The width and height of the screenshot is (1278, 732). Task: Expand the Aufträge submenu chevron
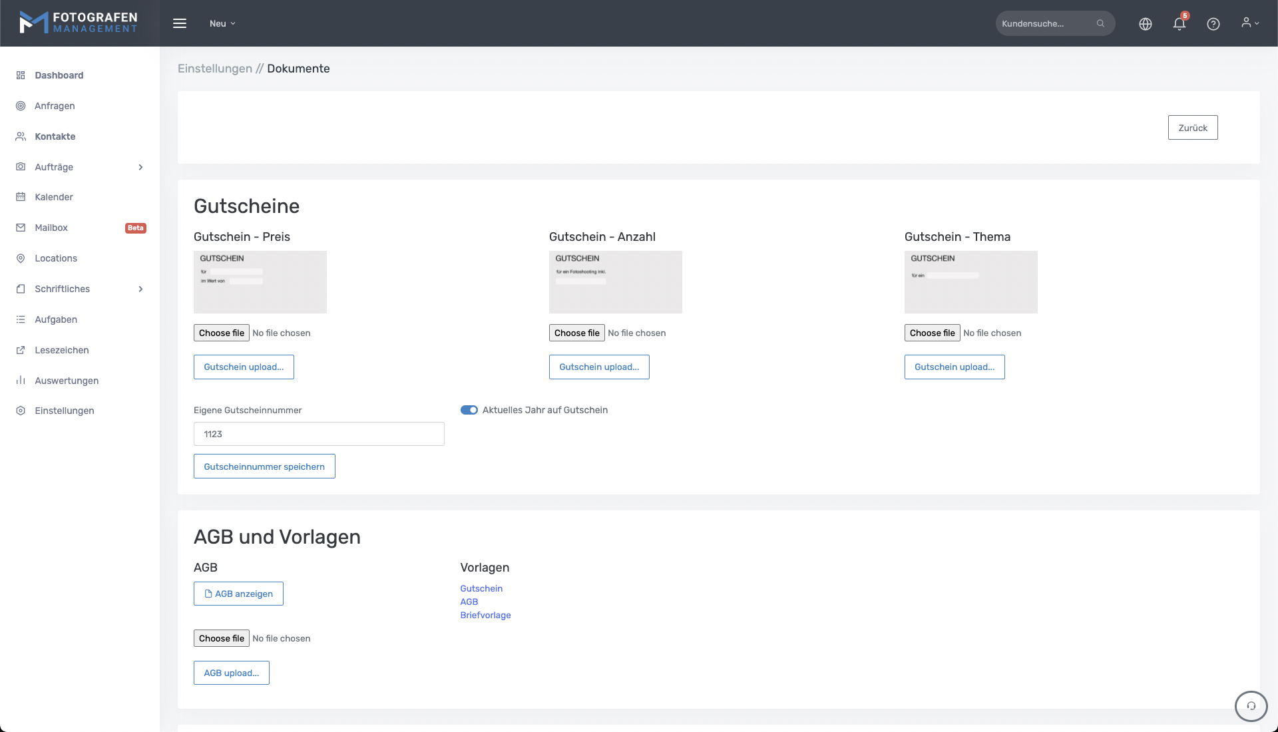point(140,167)
